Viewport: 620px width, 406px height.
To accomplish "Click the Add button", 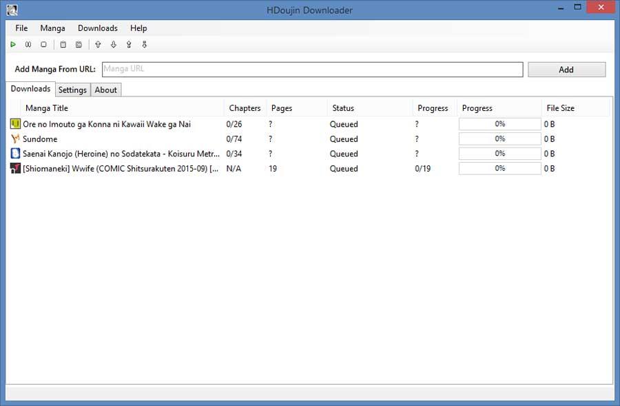I will click(566, 70).
